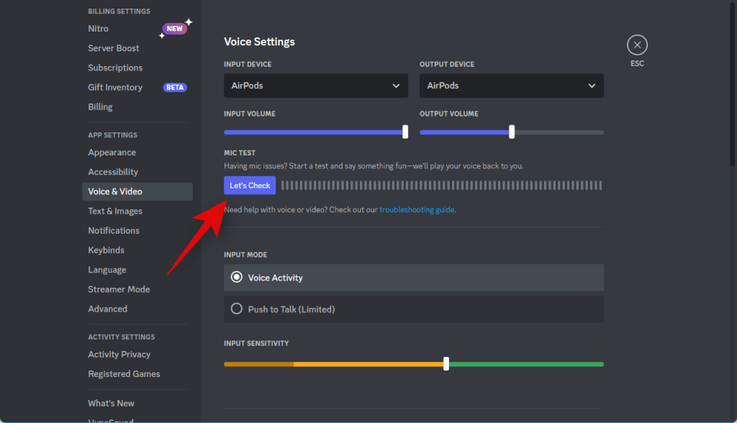View the Activity Privacy settings
The height and width of the screenshot is (423, 737).
point(119,354)
